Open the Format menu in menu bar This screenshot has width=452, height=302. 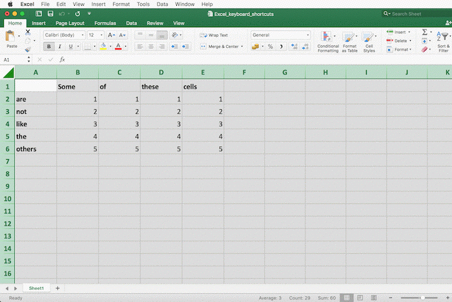coord(121,4)
